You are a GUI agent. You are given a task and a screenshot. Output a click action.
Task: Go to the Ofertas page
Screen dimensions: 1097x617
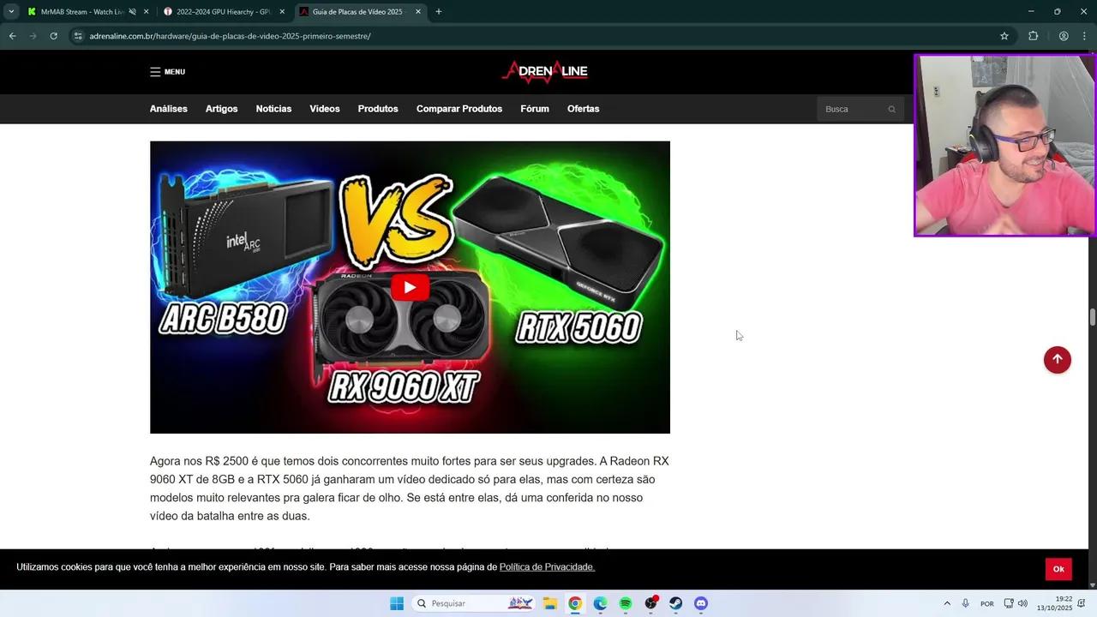(583, 109)
